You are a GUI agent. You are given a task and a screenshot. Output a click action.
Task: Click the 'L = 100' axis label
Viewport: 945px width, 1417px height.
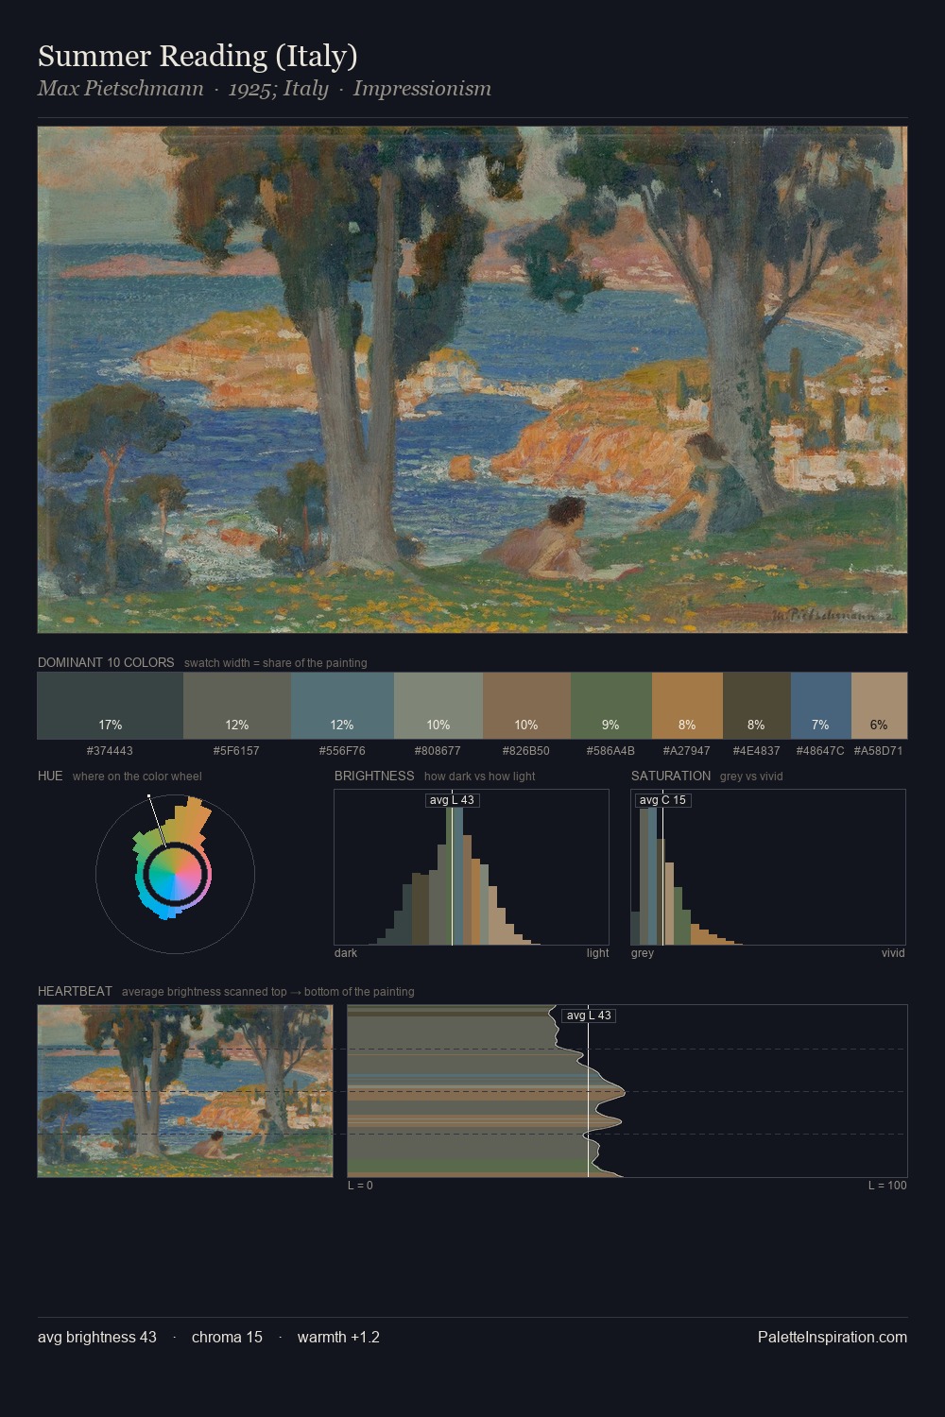887,1185
